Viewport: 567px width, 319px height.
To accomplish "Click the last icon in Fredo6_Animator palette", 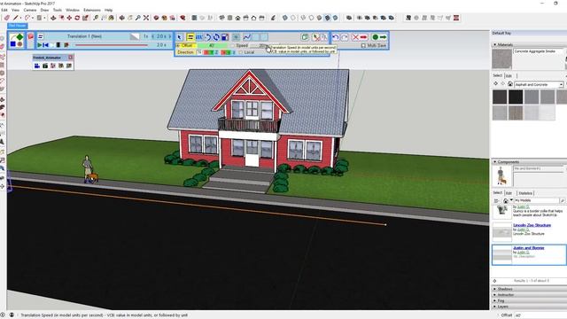I will point(69,66).
